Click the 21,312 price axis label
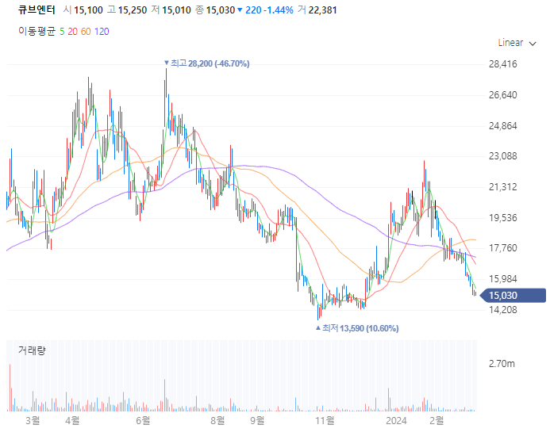Screen dimensions: 550x440 tap(503, 187)
